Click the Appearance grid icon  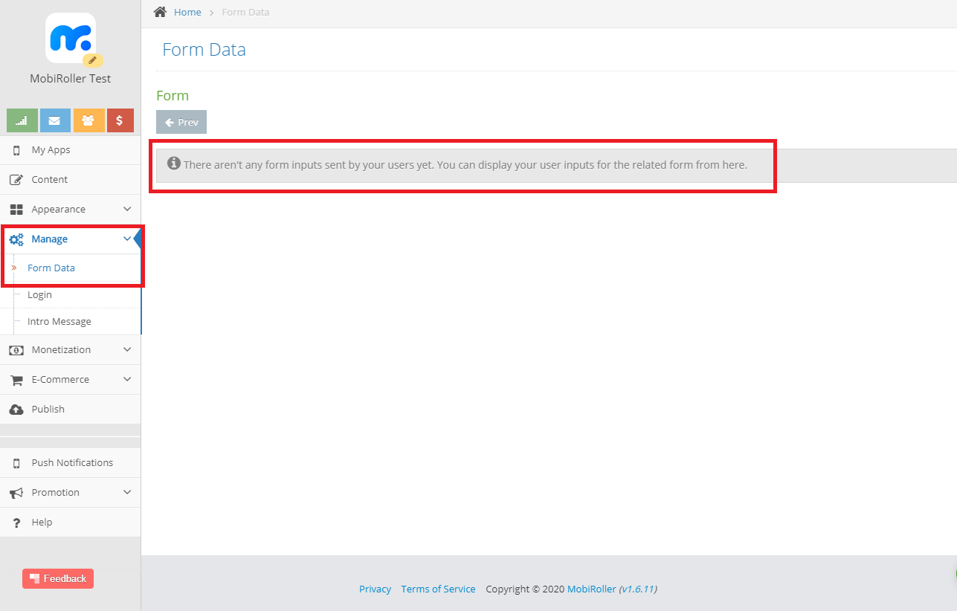coord(16,210)
